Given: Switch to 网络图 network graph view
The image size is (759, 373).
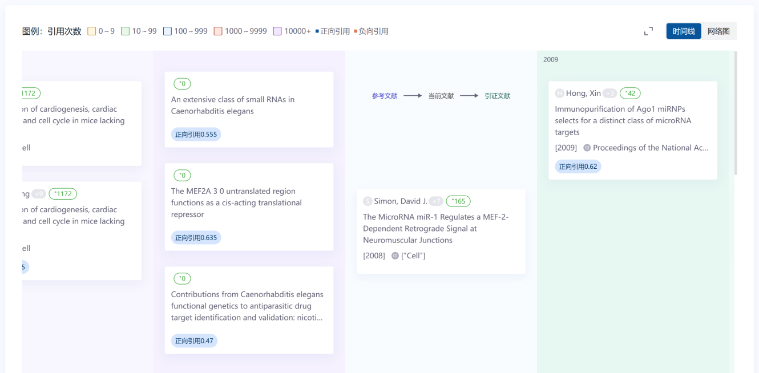Looking at the screenshot, I should (x=718, y=31).
